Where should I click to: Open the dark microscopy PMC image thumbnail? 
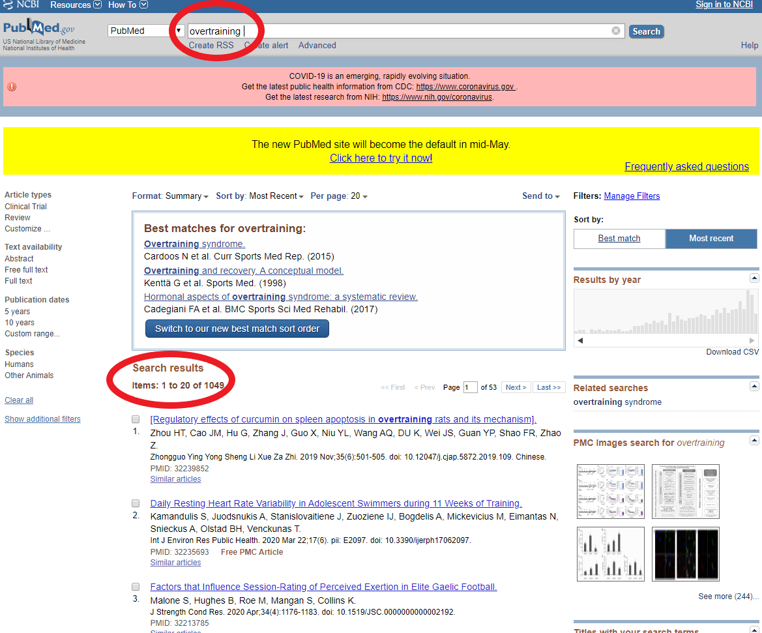[685, 554]
